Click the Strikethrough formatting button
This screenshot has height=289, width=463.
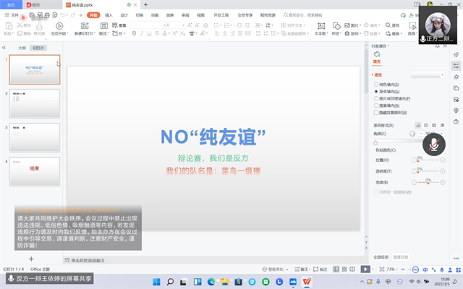tap(157, 34)
